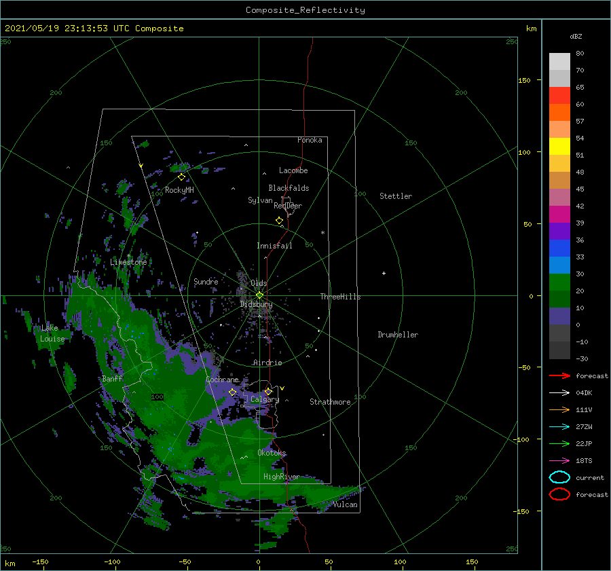This screenshot has height=571, width=611.
Task: Click the HighRiver city label
Action: [x=282, y=477]
